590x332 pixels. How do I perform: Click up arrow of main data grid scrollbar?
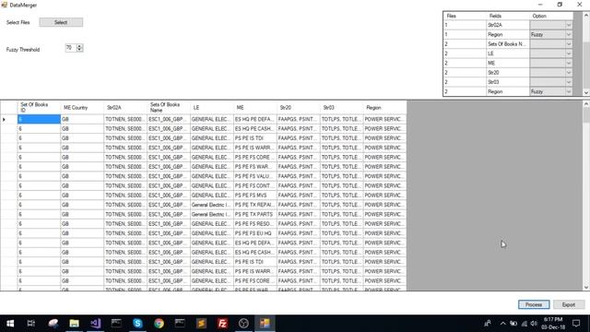(586, 104)
